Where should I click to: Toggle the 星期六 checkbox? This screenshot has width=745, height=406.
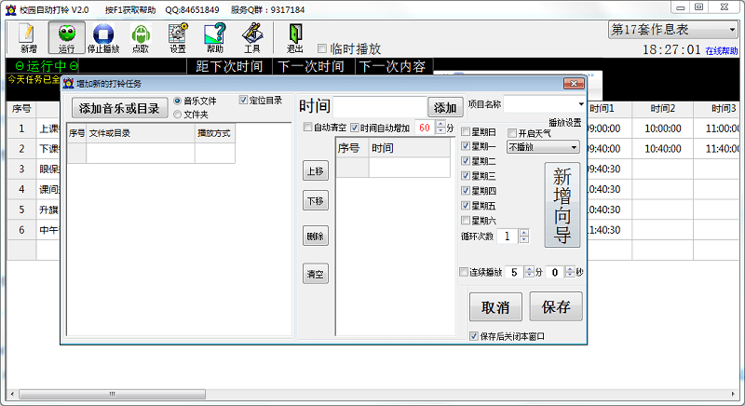point(467,221)
